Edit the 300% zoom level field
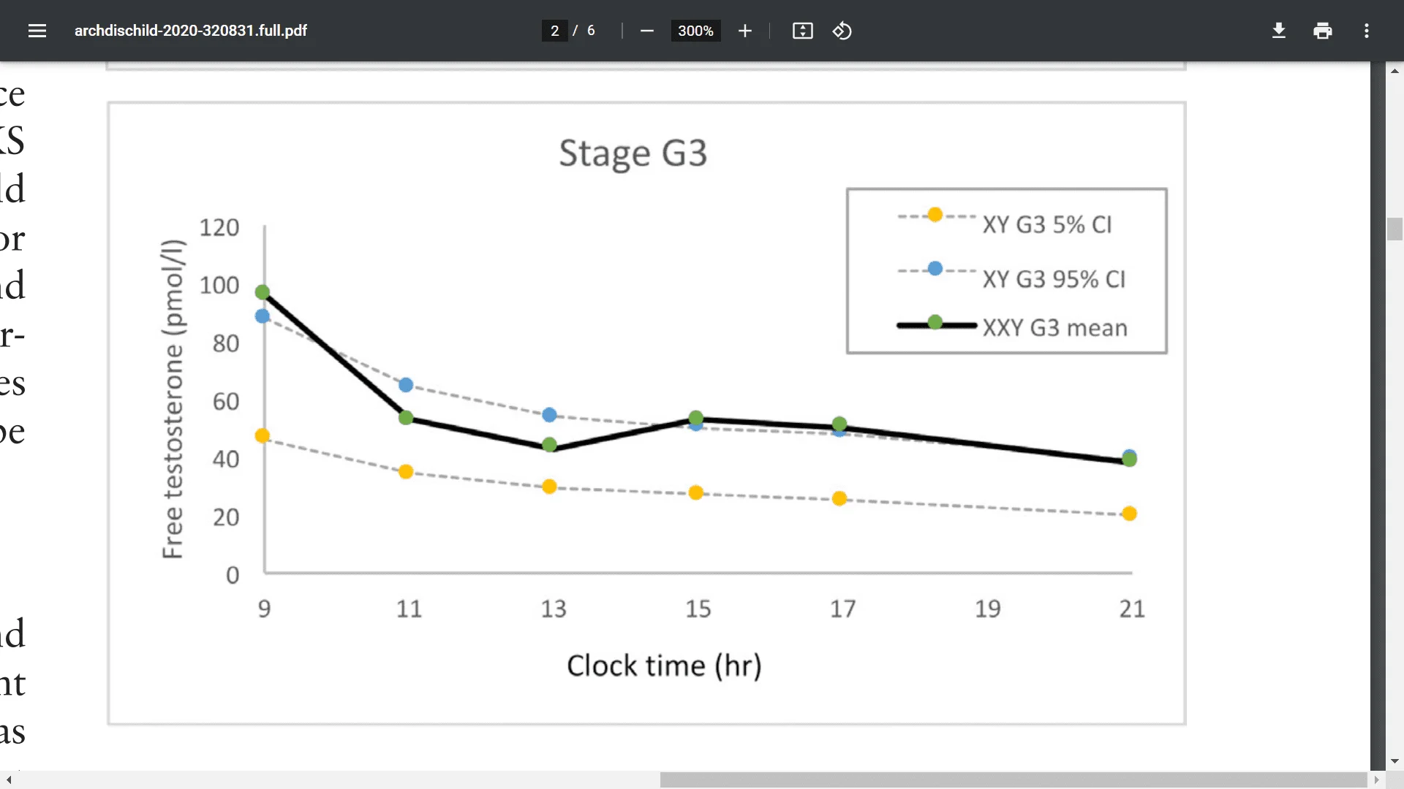The width and height of the screenshot is (1404, 789). [695, 31]
